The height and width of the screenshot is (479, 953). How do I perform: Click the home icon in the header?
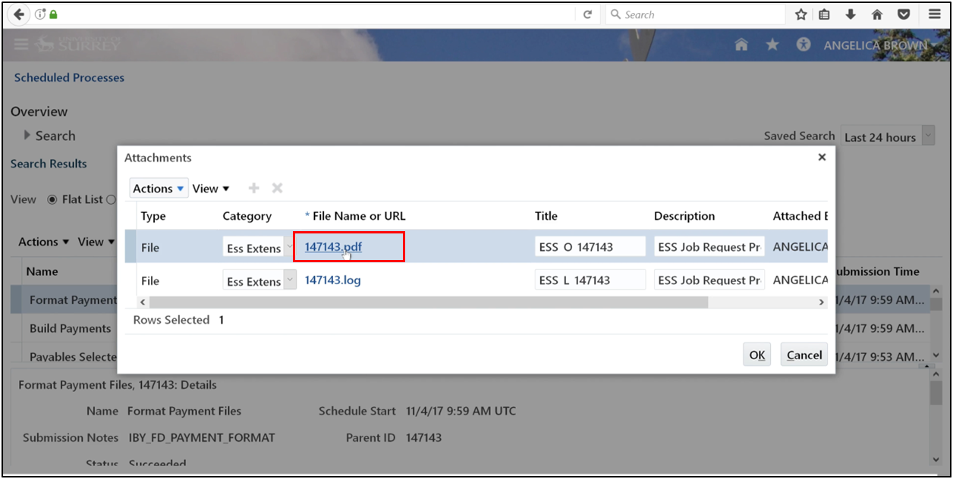pos(741,45)
